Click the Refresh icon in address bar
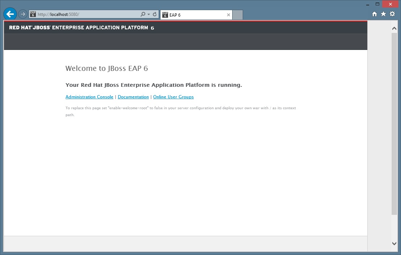Viewport: 401px width, 255px height. 155,14
